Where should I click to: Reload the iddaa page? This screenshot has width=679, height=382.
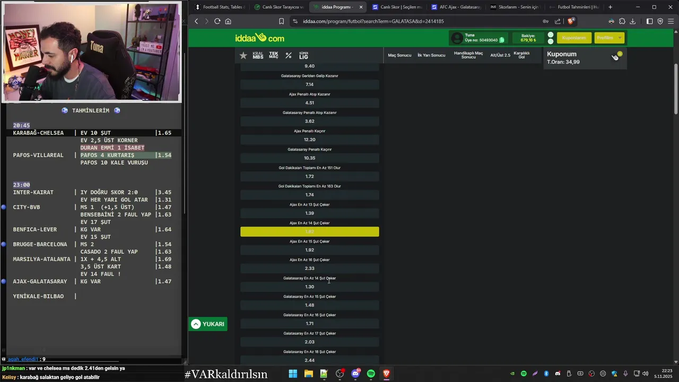pos(217,21)
